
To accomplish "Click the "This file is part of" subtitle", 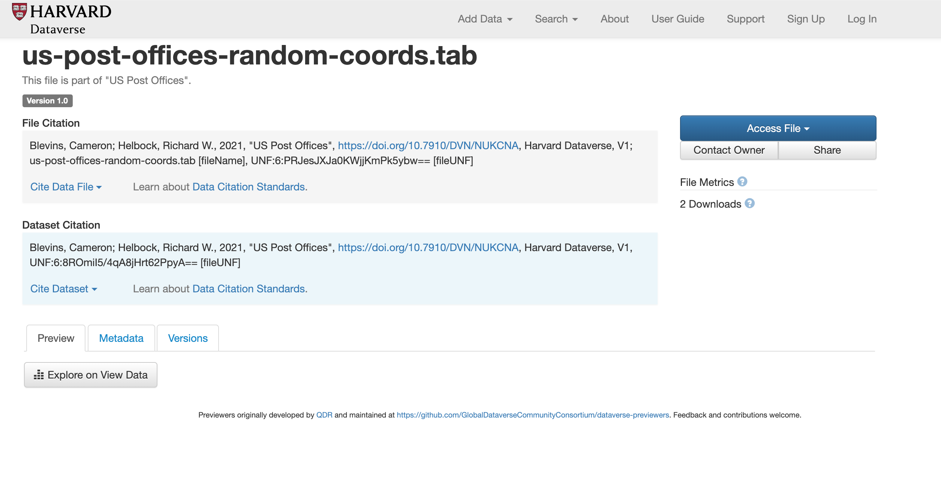I will coord(107,80).
